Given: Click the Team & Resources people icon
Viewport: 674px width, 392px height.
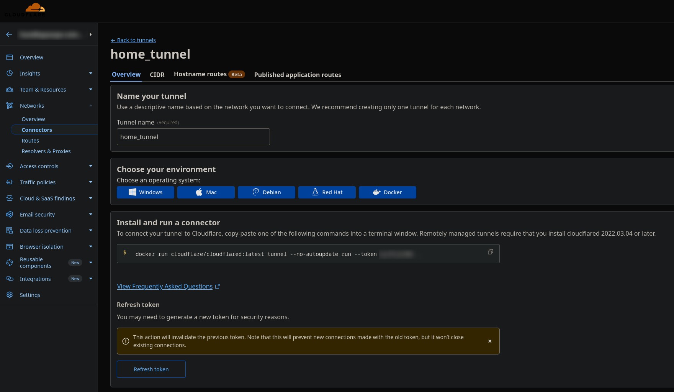Looking at the screenshot, I should 10,90.
